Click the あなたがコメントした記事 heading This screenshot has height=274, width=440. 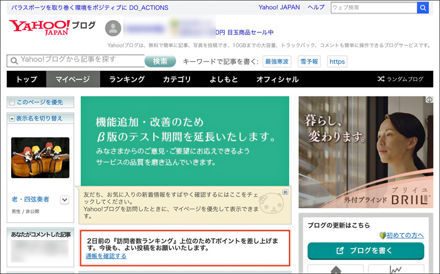pos(41,234)
